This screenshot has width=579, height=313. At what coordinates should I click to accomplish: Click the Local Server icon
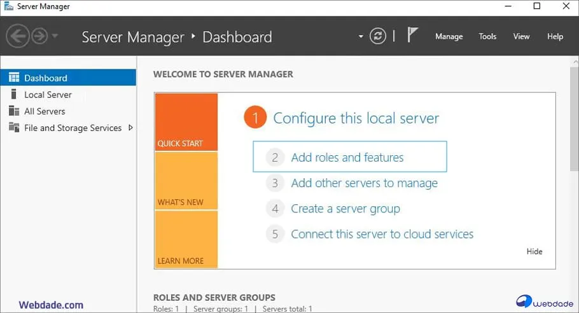pyautogui.click(x=13, y=94)
